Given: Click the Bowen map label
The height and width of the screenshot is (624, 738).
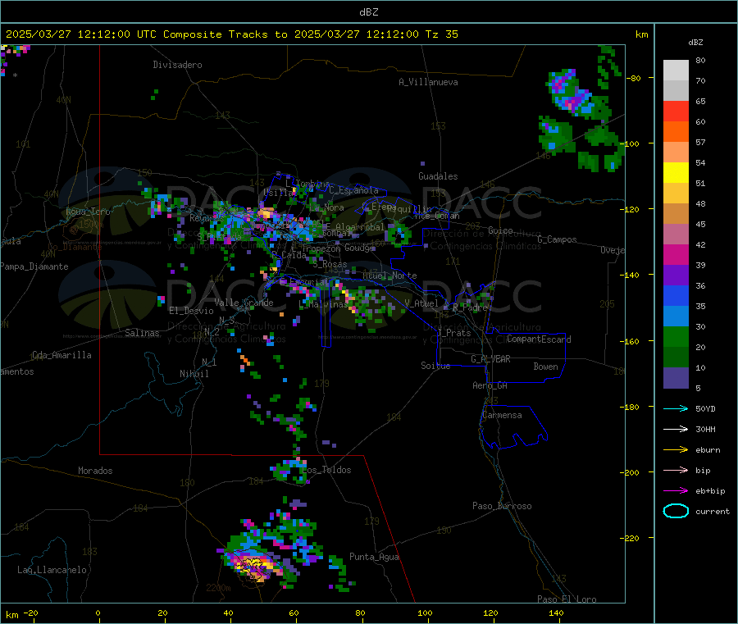Looking at the screenshot, I should [x=545, y=367].
